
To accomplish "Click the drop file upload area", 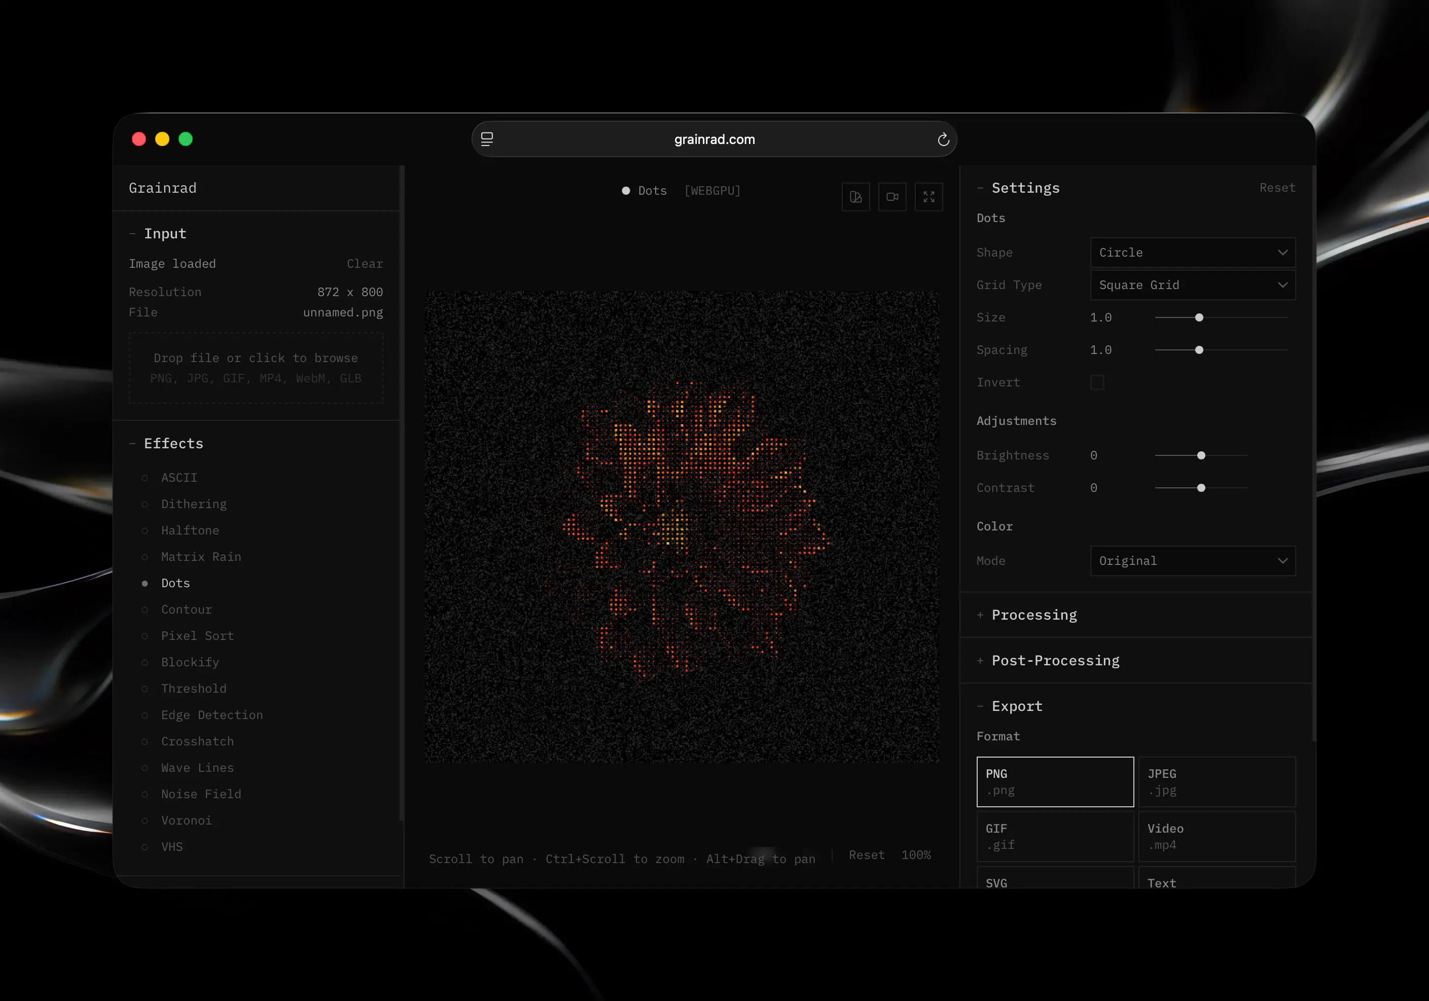I will point(256,368).
